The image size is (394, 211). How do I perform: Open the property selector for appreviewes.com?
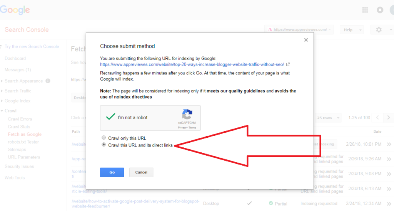(x=299, y=30)
